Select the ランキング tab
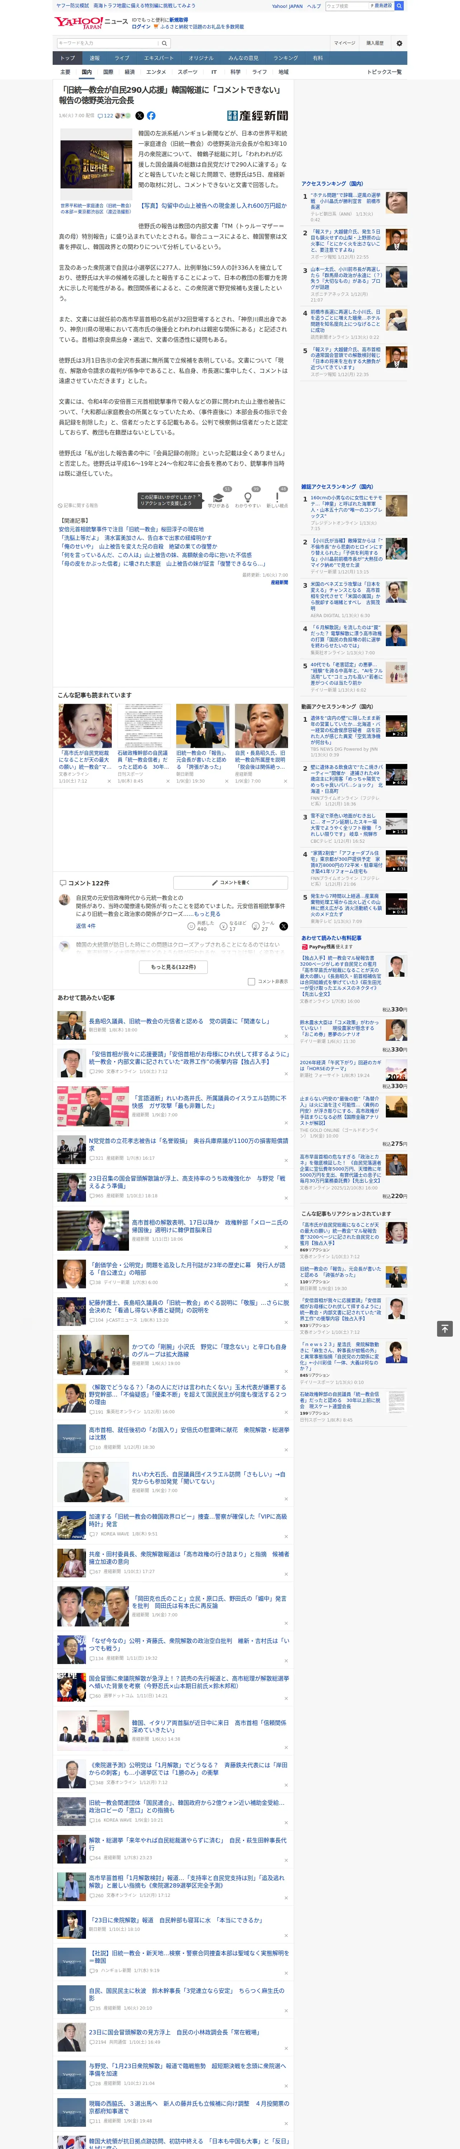The height and width of the screenshot is (2149, 460). pyautogui.click(x=286, y=58)
